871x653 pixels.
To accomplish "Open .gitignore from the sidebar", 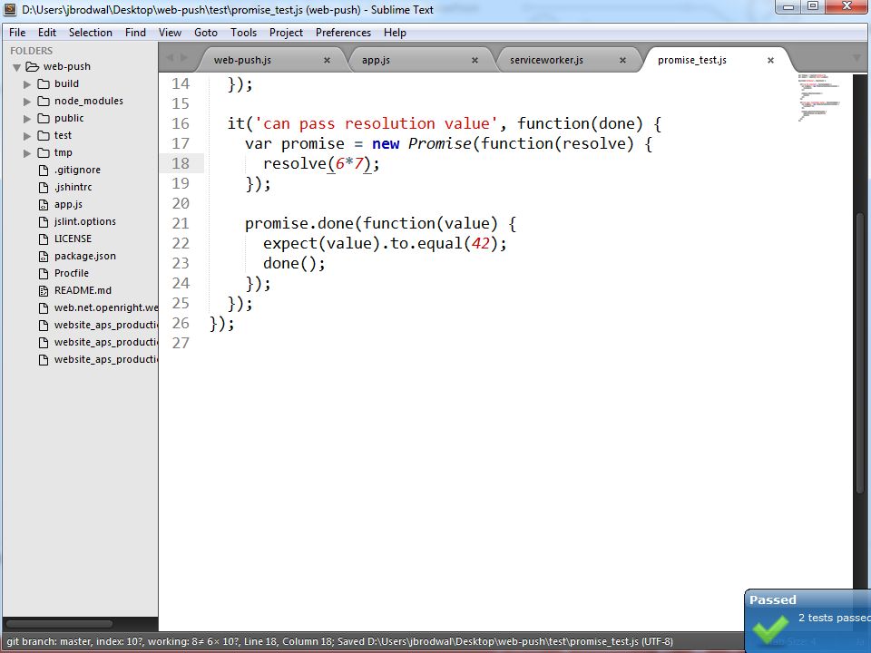I will click(77, 170).
